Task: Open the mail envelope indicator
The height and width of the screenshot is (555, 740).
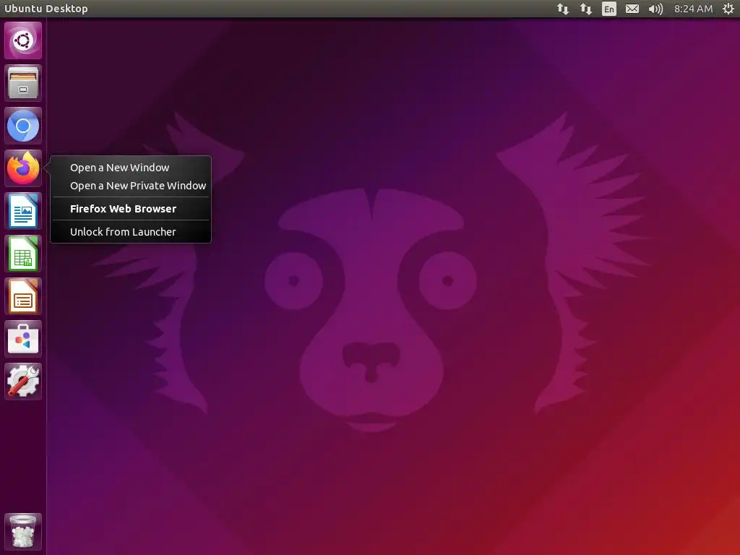Action: pos(632,9)
